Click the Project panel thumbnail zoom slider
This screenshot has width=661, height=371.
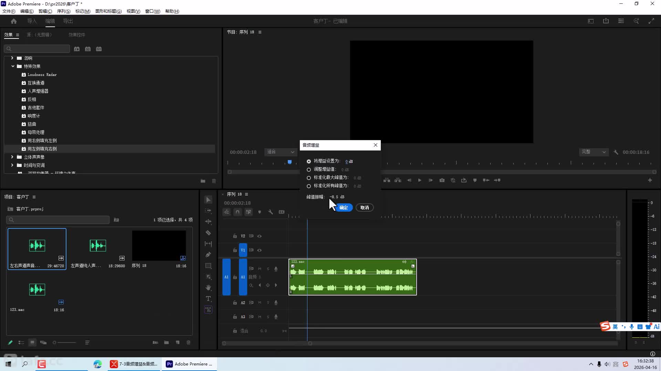tap(64, 342)
